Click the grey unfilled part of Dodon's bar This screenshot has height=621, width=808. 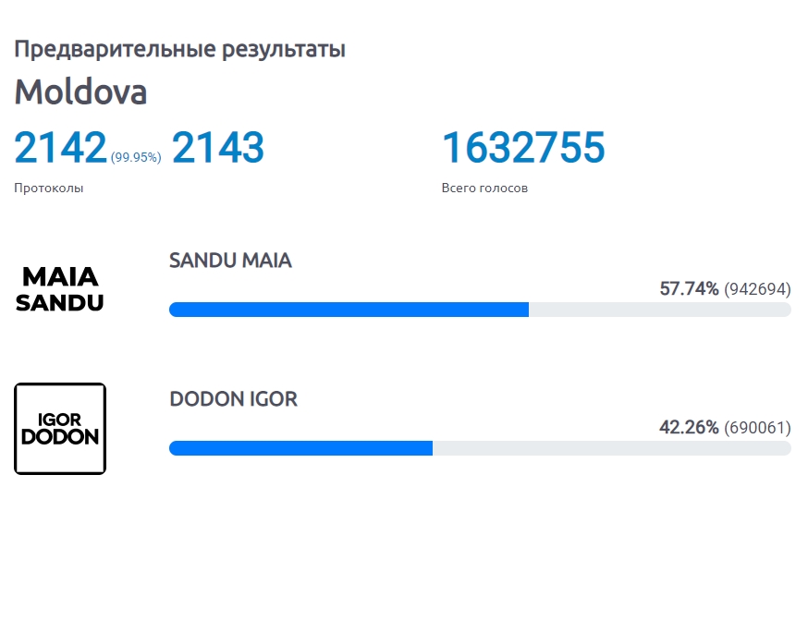[x=612, y=448]
